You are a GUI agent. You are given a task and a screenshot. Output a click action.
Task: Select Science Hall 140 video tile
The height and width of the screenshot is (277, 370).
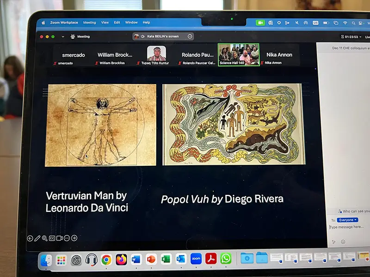(x=239, y=54)
